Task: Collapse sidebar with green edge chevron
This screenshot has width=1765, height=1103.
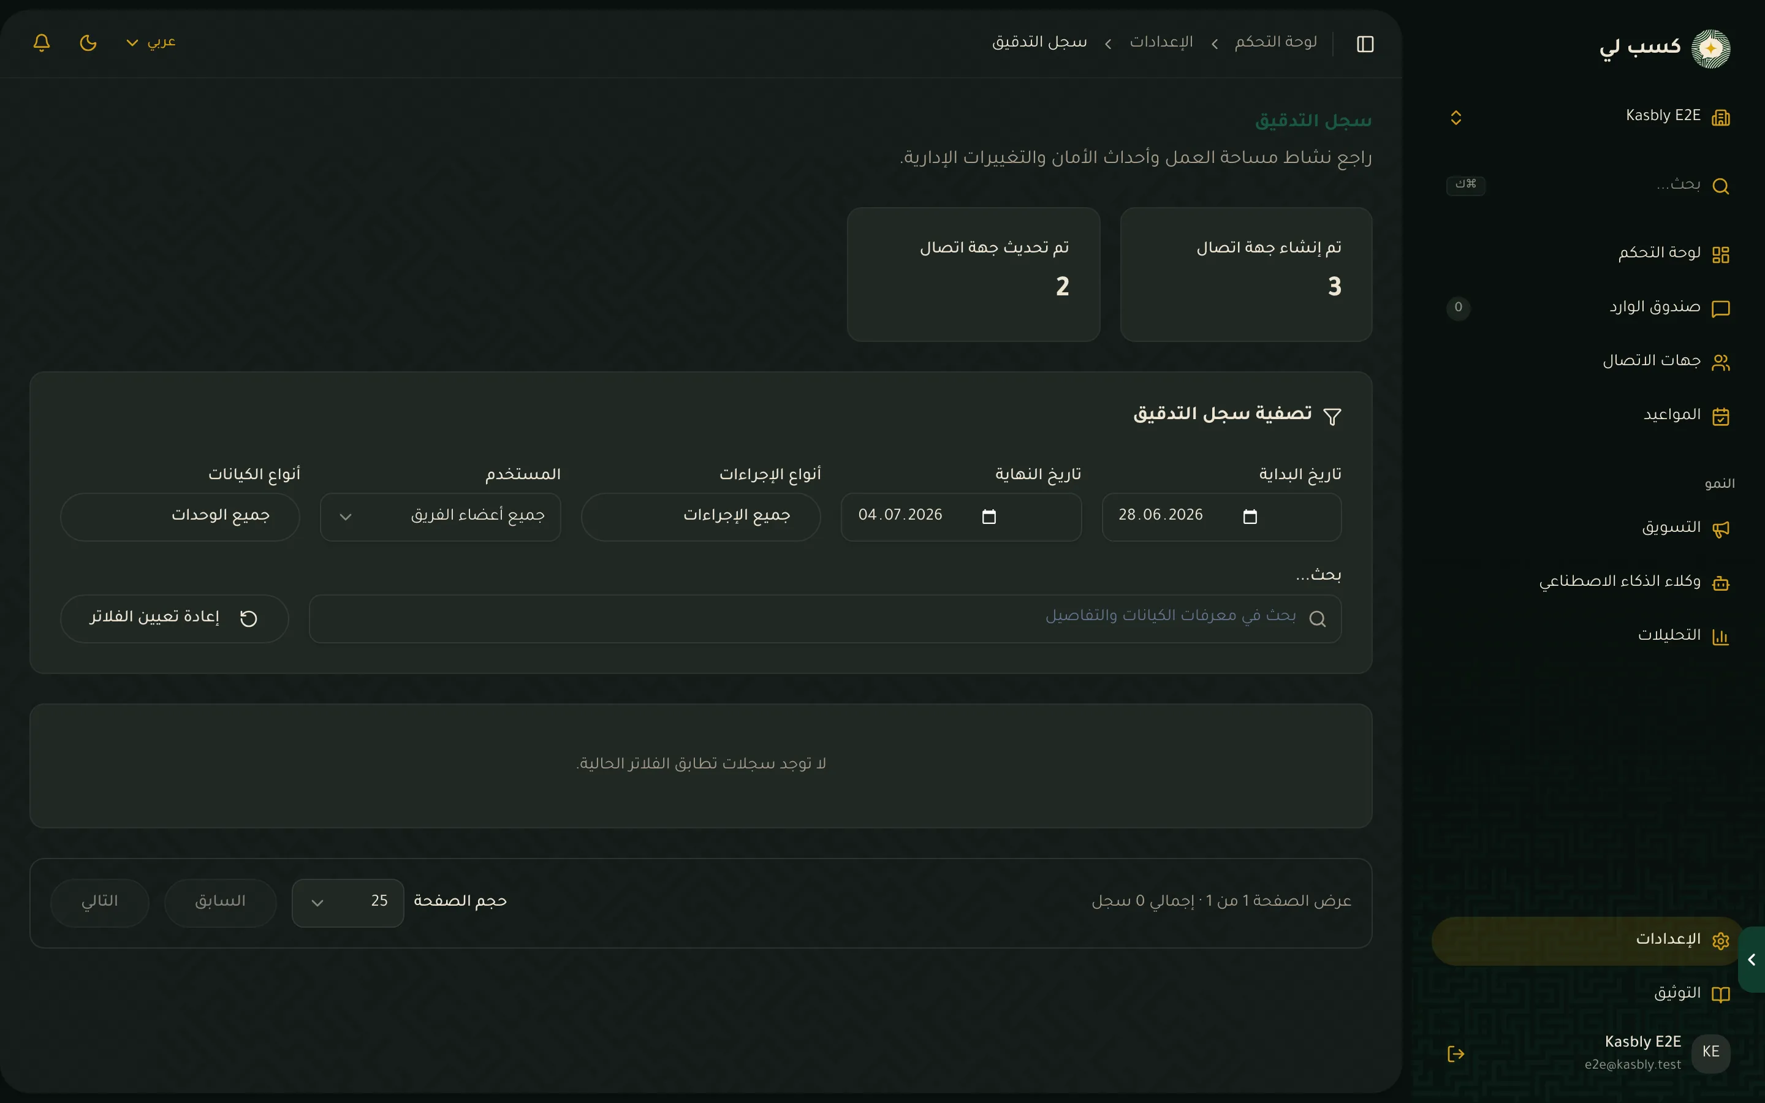Action: tap(1752, 960)
